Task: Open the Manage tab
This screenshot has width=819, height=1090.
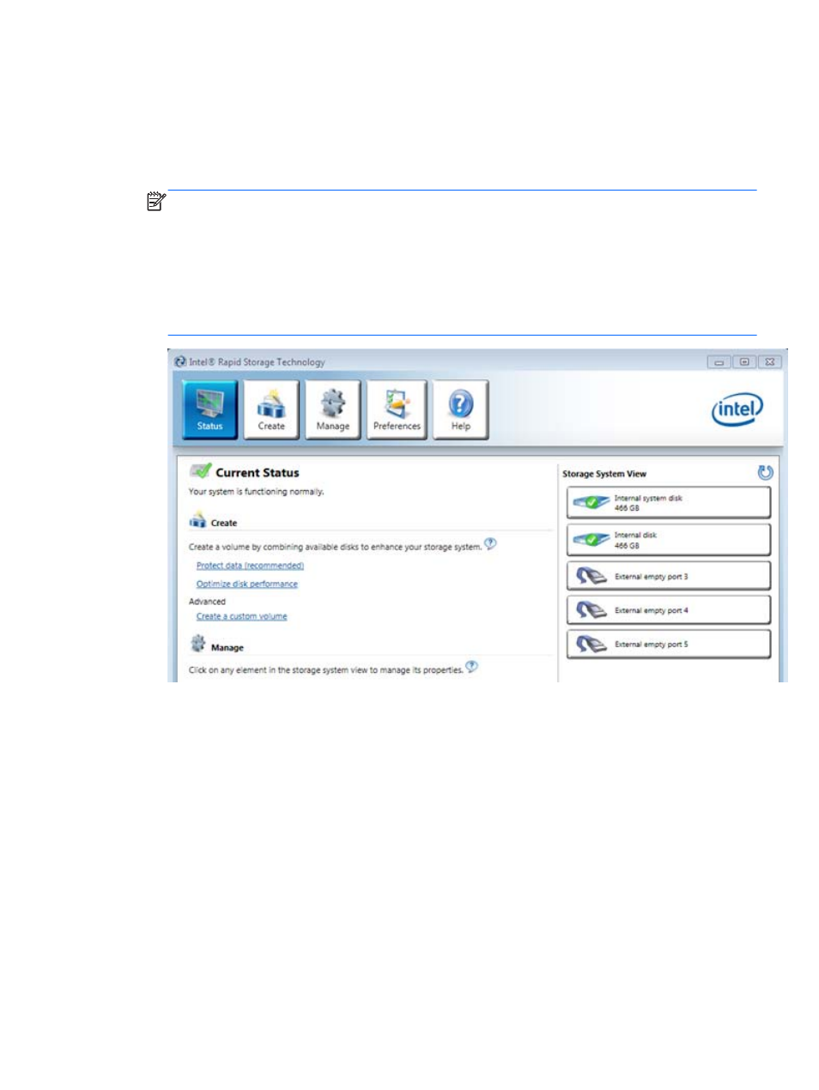Action: [332, 409]
